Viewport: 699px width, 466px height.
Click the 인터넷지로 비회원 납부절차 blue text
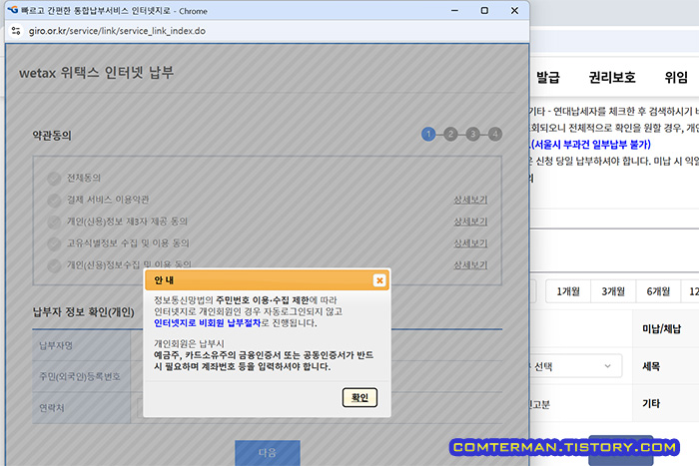pos(208,323)
